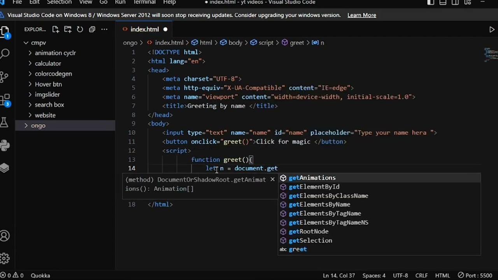Follow the Learn More link
The width and height of the screenshot is (498, 280).
point(362,15)
